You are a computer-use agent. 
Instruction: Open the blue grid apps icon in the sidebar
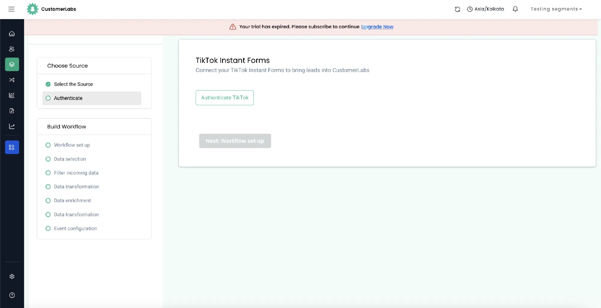[12, 147]
